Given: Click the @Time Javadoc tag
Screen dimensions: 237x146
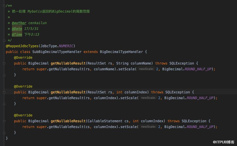Looking at the screenshot, I should point(17,34).
